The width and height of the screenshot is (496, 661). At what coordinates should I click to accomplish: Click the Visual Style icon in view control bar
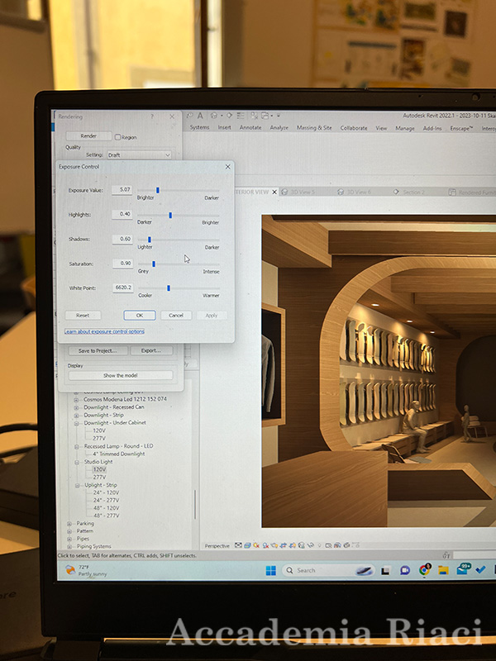(x=247, y=545)
